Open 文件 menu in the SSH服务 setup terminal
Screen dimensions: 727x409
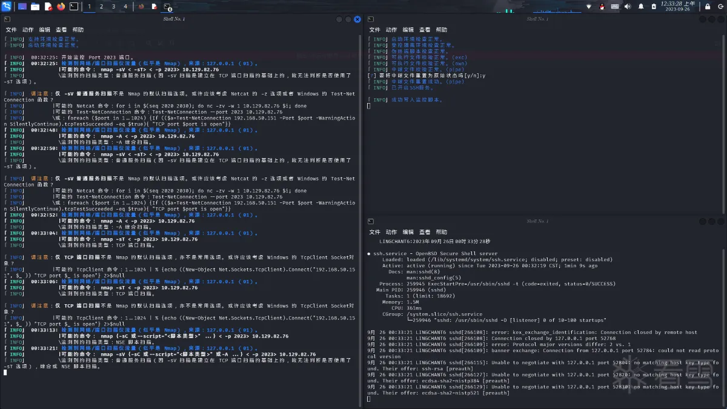pyautogui.click(x=375, y=30)
